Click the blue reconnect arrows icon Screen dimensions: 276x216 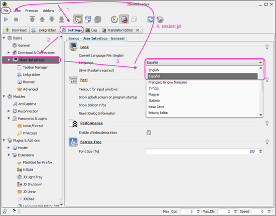151,19
